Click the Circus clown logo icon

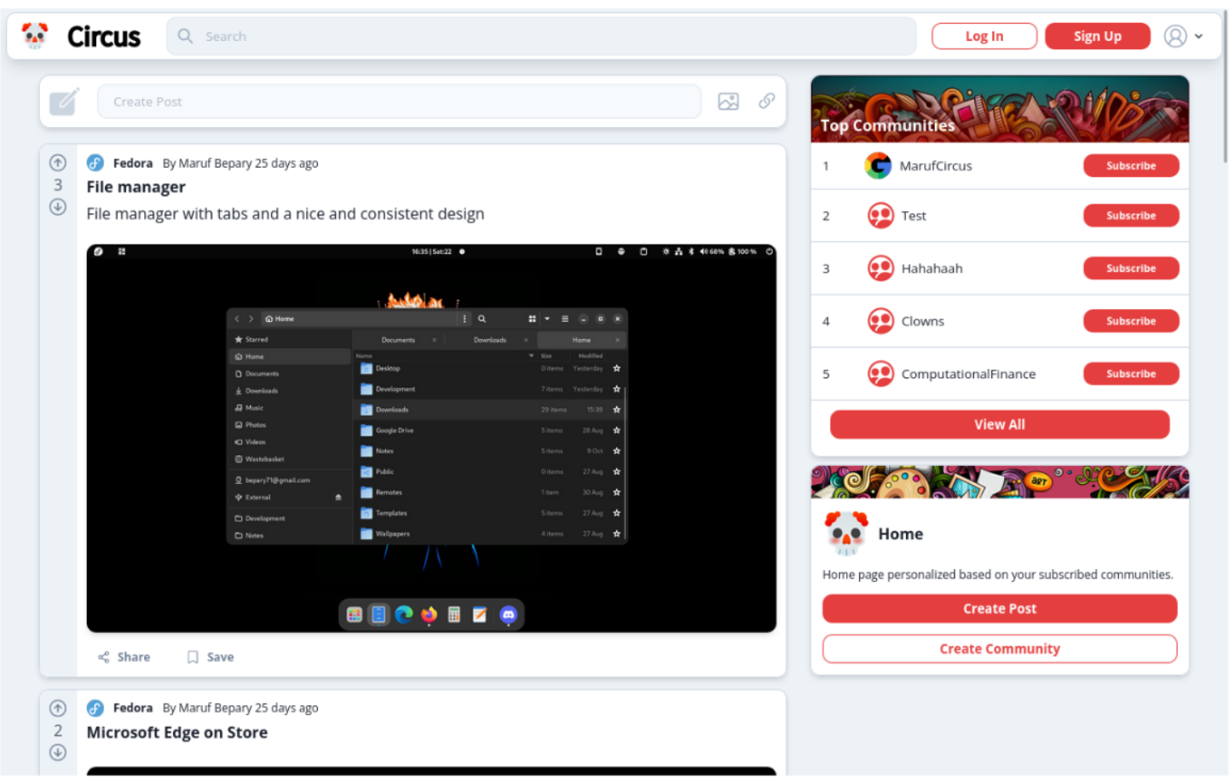pos(35,36)
